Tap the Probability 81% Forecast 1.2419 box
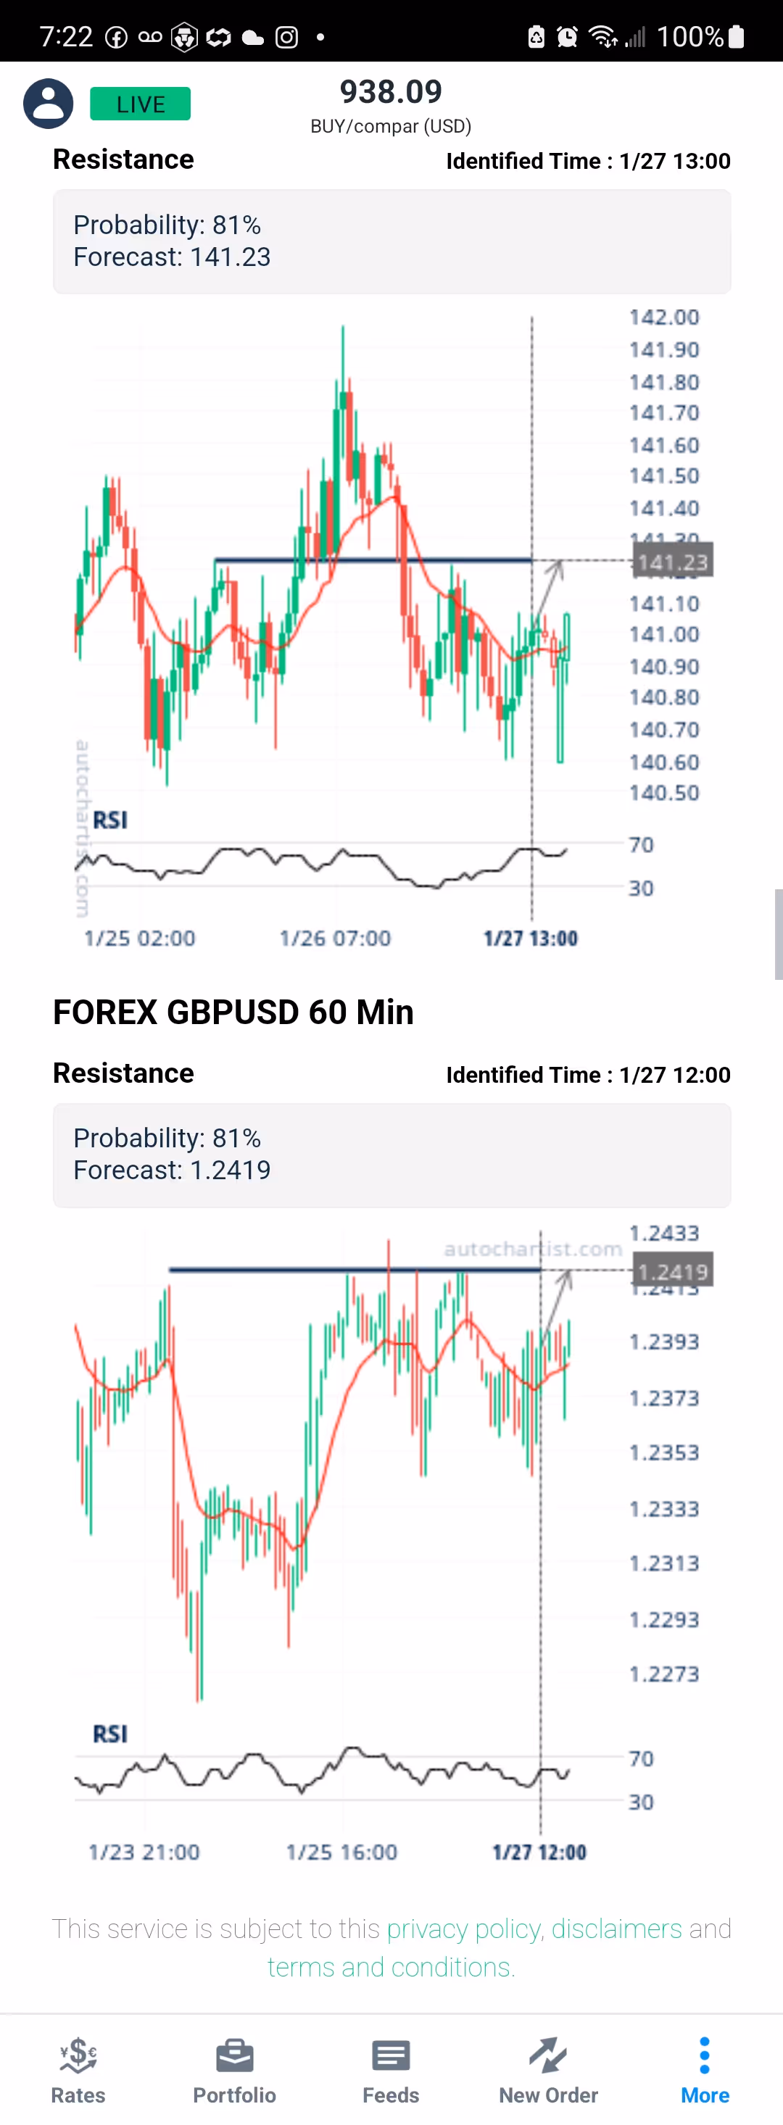This screenshot has height=2125, width=783. pyautogui.click(x=391, y=1155)
